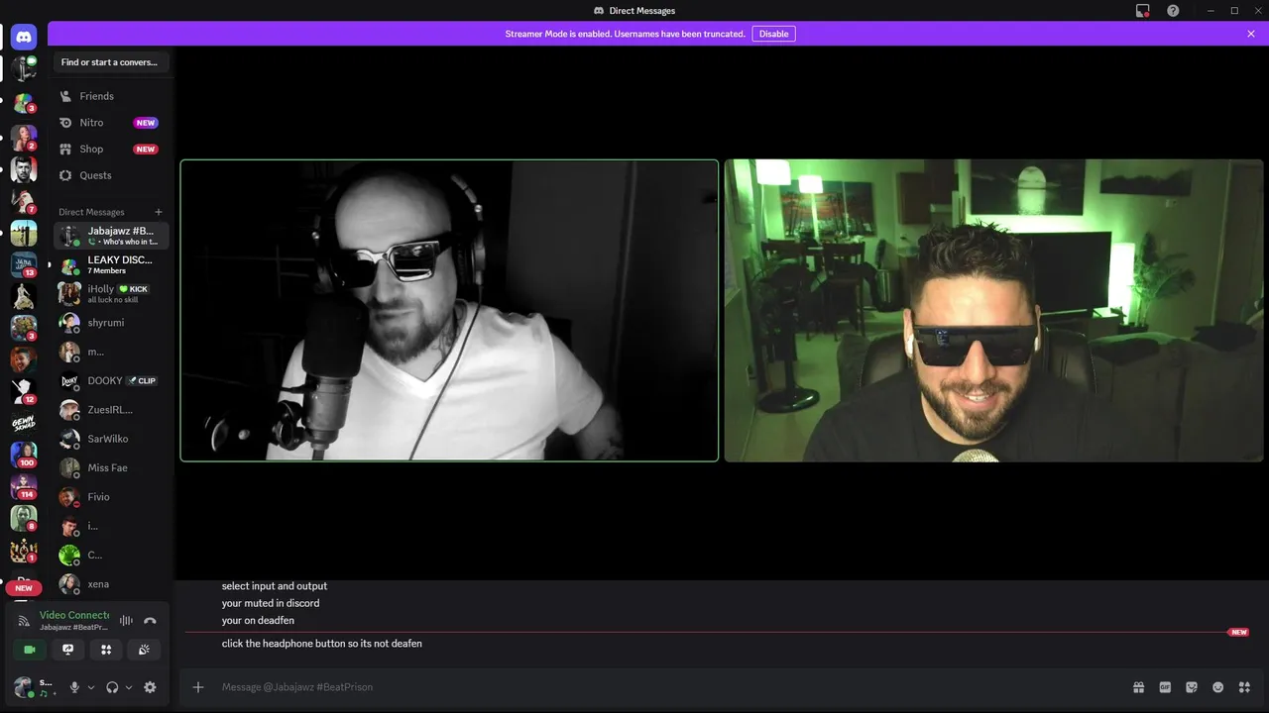
Task: Open the LEAKY DISC... group chat
Action: [111, 264]
